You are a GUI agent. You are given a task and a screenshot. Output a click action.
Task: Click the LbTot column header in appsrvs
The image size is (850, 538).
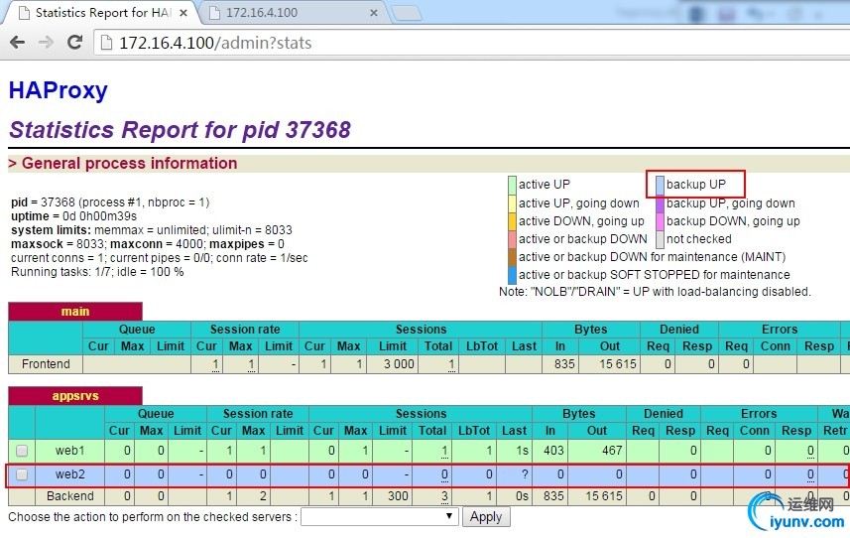click(474, 431)
